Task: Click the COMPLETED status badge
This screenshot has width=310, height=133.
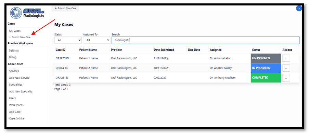Action: [x=266, y=78]
